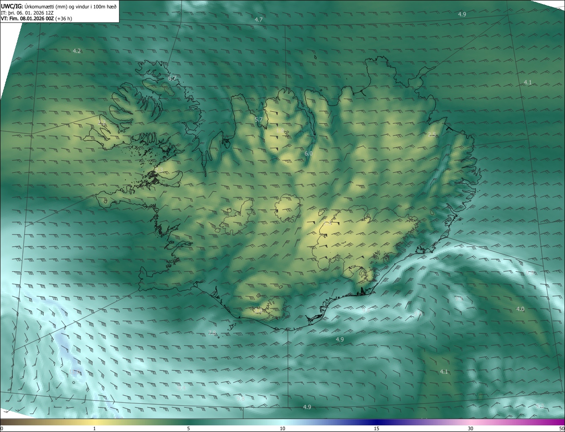565x432 pixels.
Task: Click the 6.7 value over the Westfjords
Action: tap(172, 79)
